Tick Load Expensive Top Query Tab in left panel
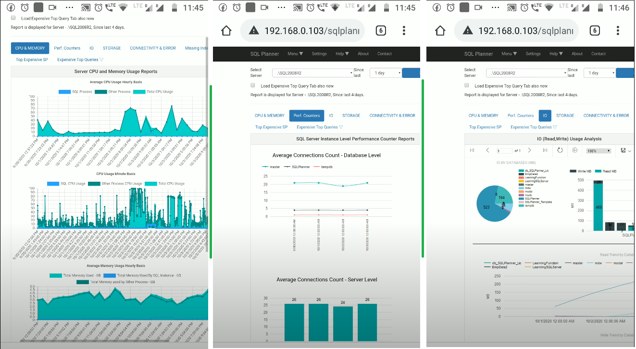Screen dimensions: 636x349 point(12,17)
